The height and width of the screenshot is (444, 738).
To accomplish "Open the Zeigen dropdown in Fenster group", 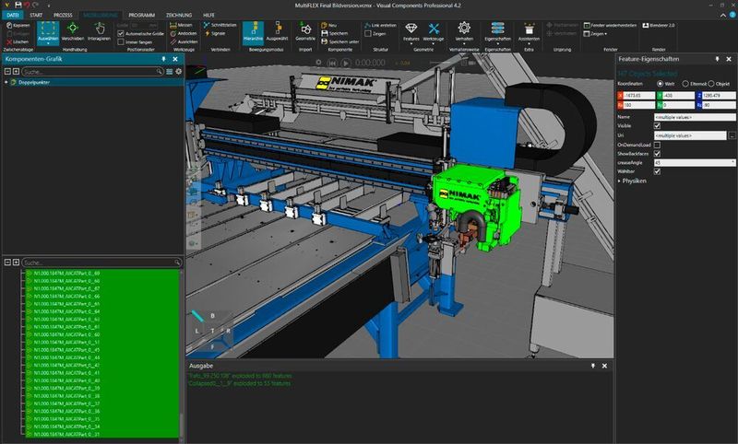I will (x=595, y=34).
